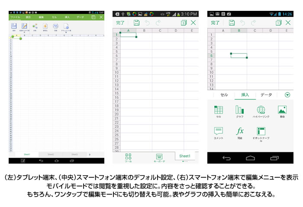303x207 pixels.
Task: Tap the Share icon on tablet toolbar
Action: 35,26
